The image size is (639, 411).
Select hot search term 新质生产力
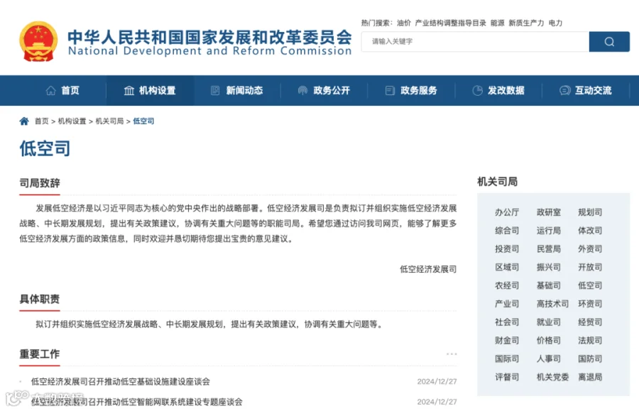coord(526,23)
